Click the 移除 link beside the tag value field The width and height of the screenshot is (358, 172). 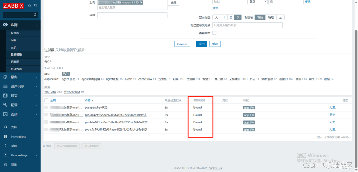307,1
